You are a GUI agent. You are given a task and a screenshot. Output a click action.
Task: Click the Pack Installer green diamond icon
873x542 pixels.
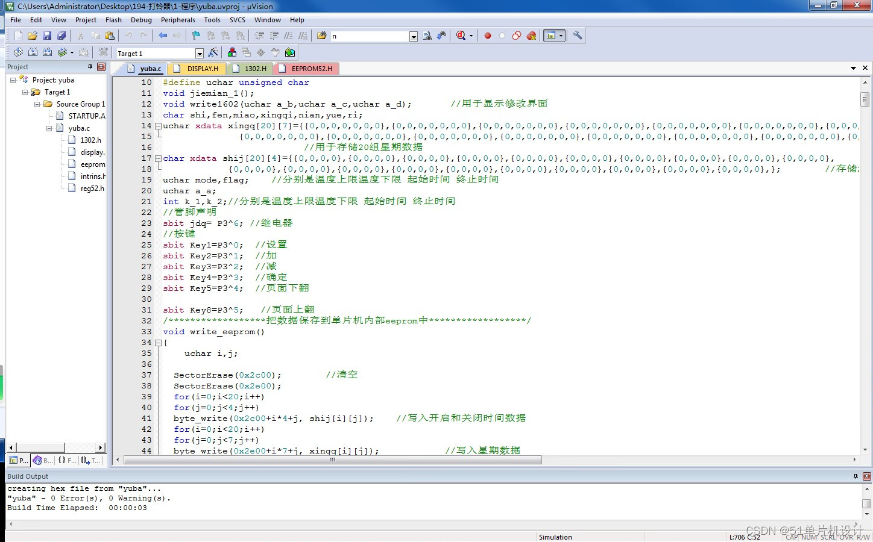290,52
